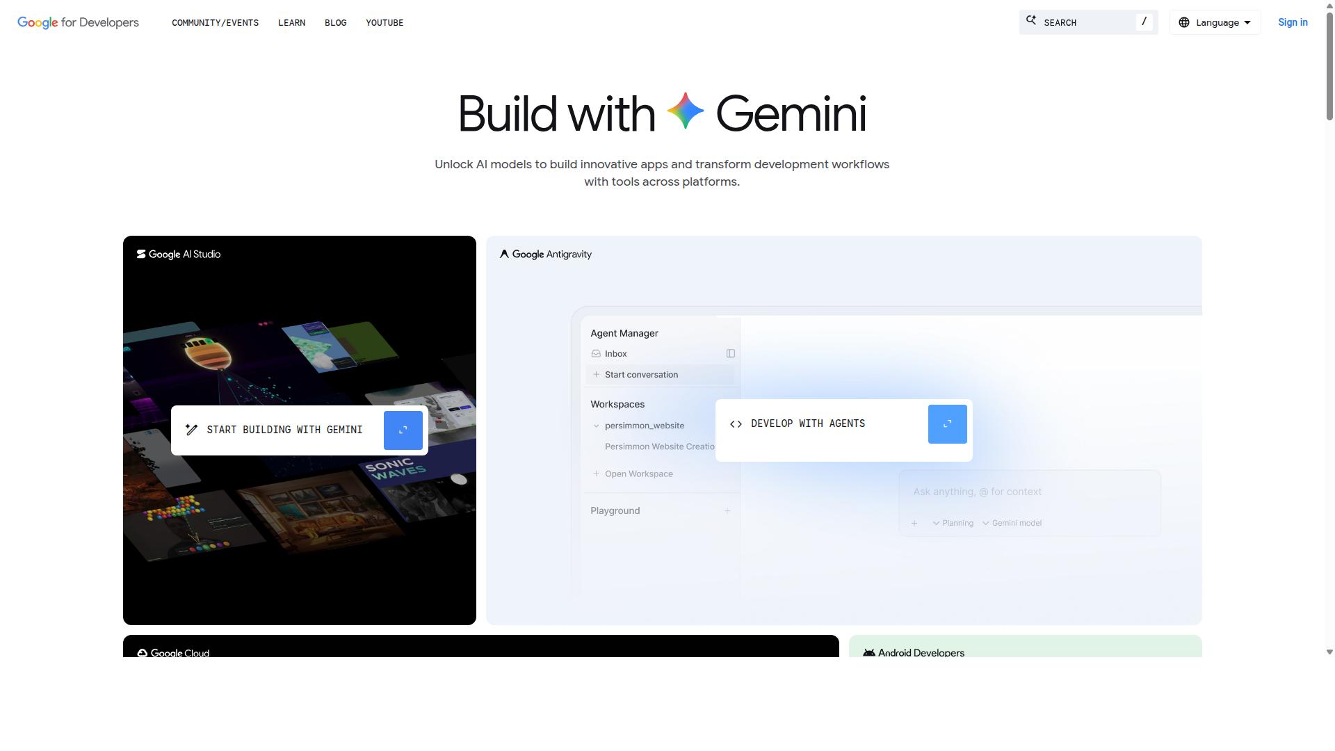Screen dimensions: 1335x751
Task: Go to the Blog menu item
Action: click(x=336, y=23)
